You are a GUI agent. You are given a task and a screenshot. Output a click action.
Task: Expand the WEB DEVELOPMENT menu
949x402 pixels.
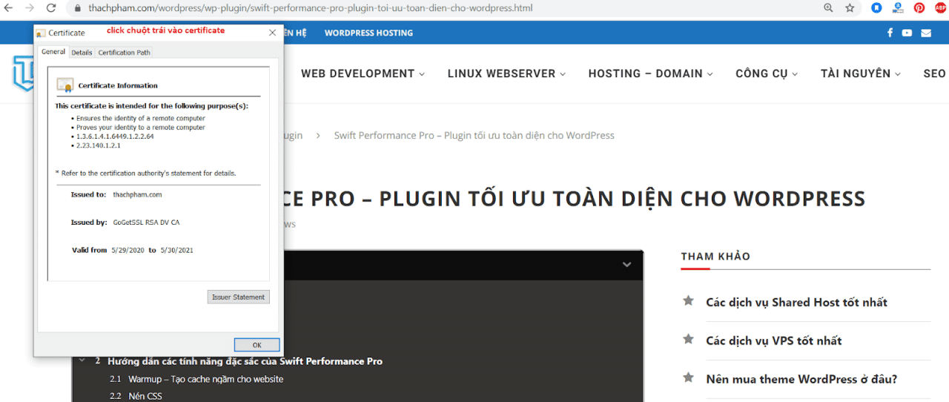[x=363, y=73]
